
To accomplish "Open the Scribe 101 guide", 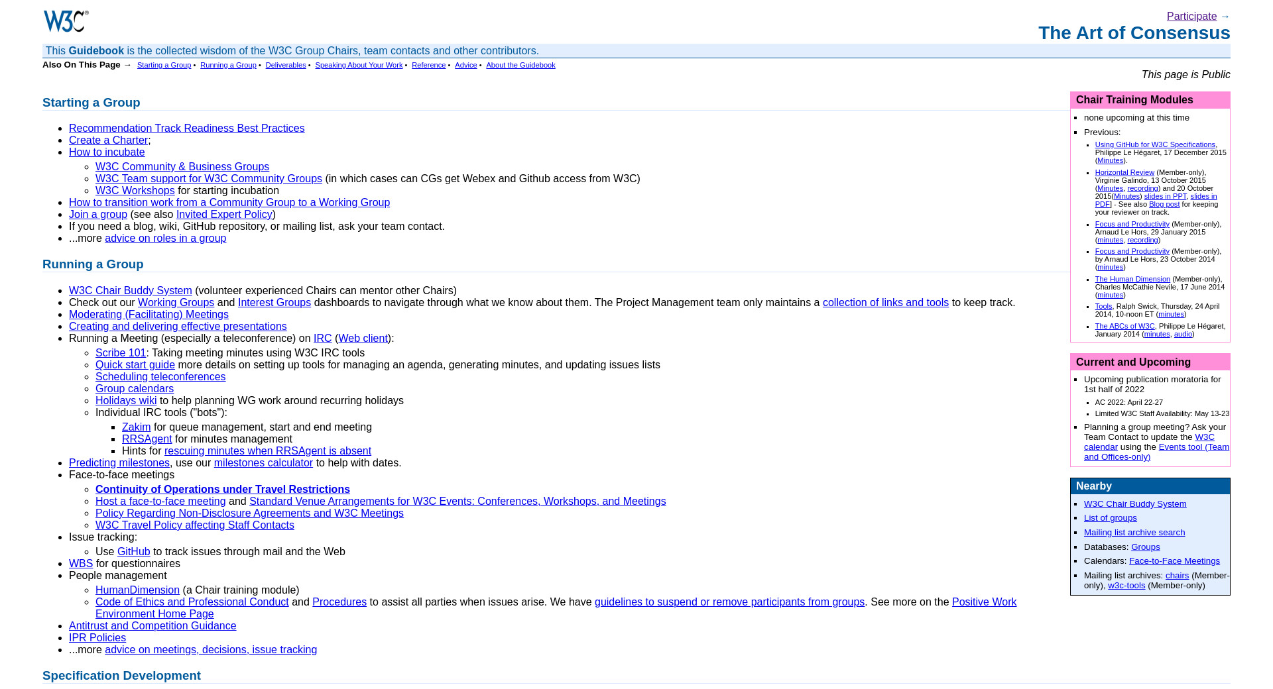I will (120, 353).
